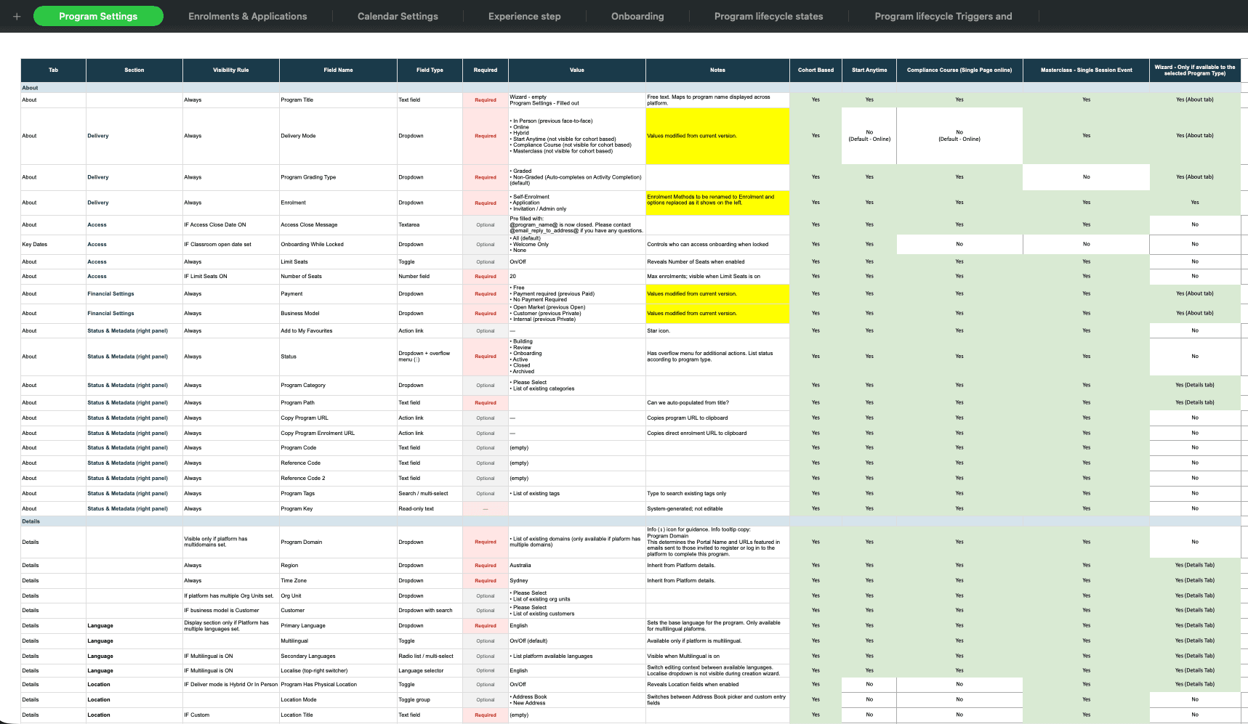
Task: Switch to the Enrolments & Applications tab
Action: point(247,16)
